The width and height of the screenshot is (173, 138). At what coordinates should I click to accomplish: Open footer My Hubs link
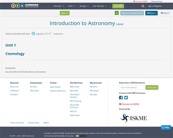[x=93, y=94]
